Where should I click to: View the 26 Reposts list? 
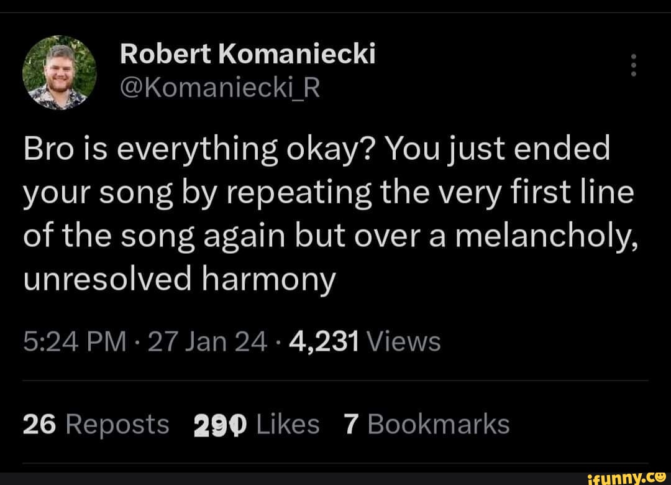coord(96,425)
